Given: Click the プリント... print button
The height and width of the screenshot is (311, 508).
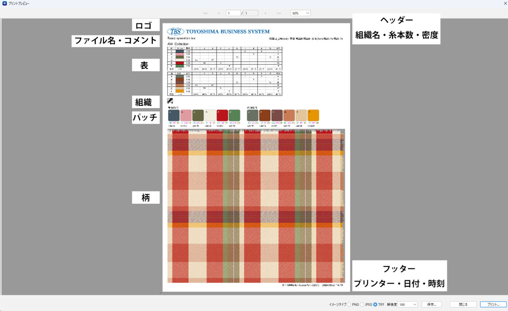Looking at the screenshot, I should [x=493, y=304].
